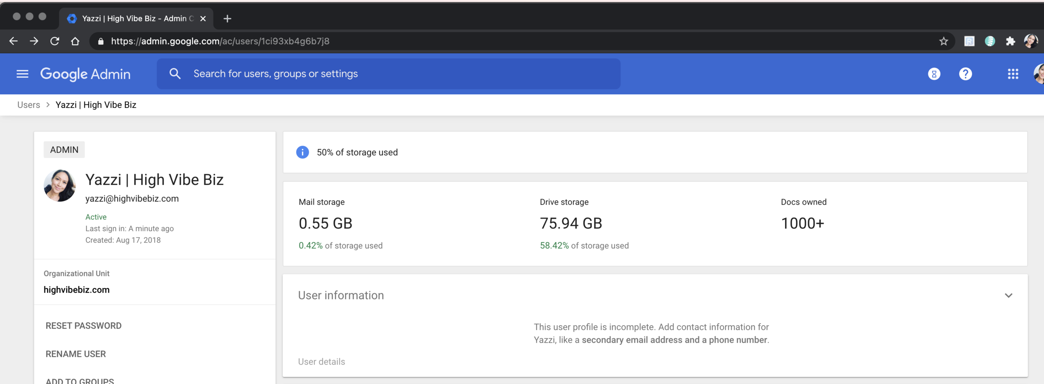Image resolution: width=1044 pixels, height=384 pixels.
Task: Open the Google apps grid launcher
Action: click(1013, 73)
